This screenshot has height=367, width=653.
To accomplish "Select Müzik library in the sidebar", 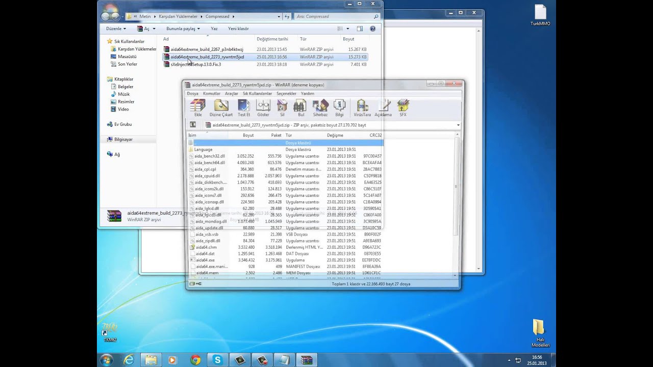I will 123,94.
